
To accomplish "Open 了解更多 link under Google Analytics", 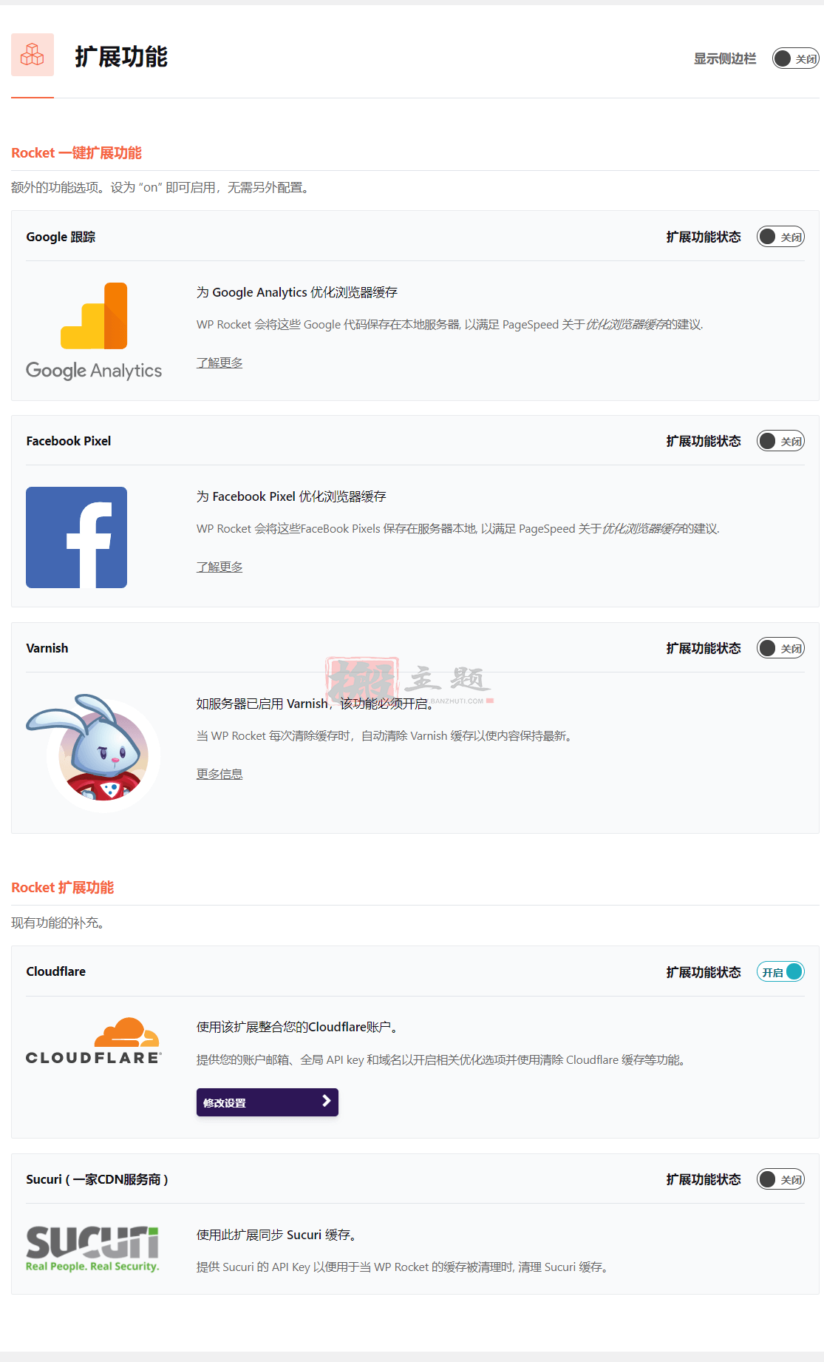I will click(219, 363).
